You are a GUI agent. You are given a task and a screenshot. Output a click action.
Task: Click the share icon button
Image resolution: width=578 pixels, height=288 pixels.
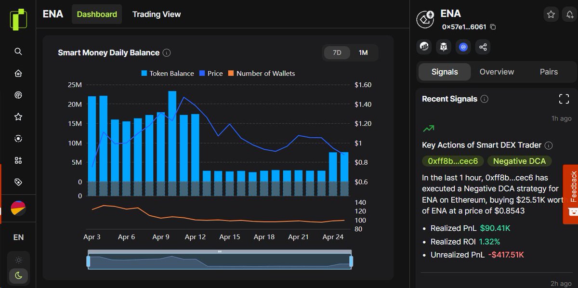[x=483, y=47]
